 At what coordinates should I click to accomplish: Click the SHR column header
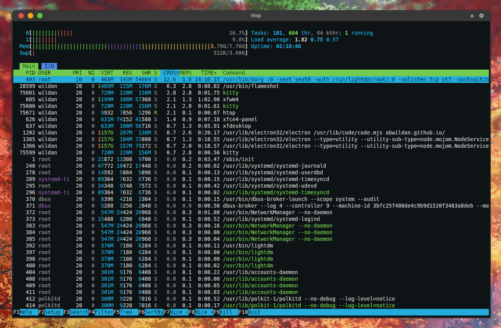click(146, 73)
